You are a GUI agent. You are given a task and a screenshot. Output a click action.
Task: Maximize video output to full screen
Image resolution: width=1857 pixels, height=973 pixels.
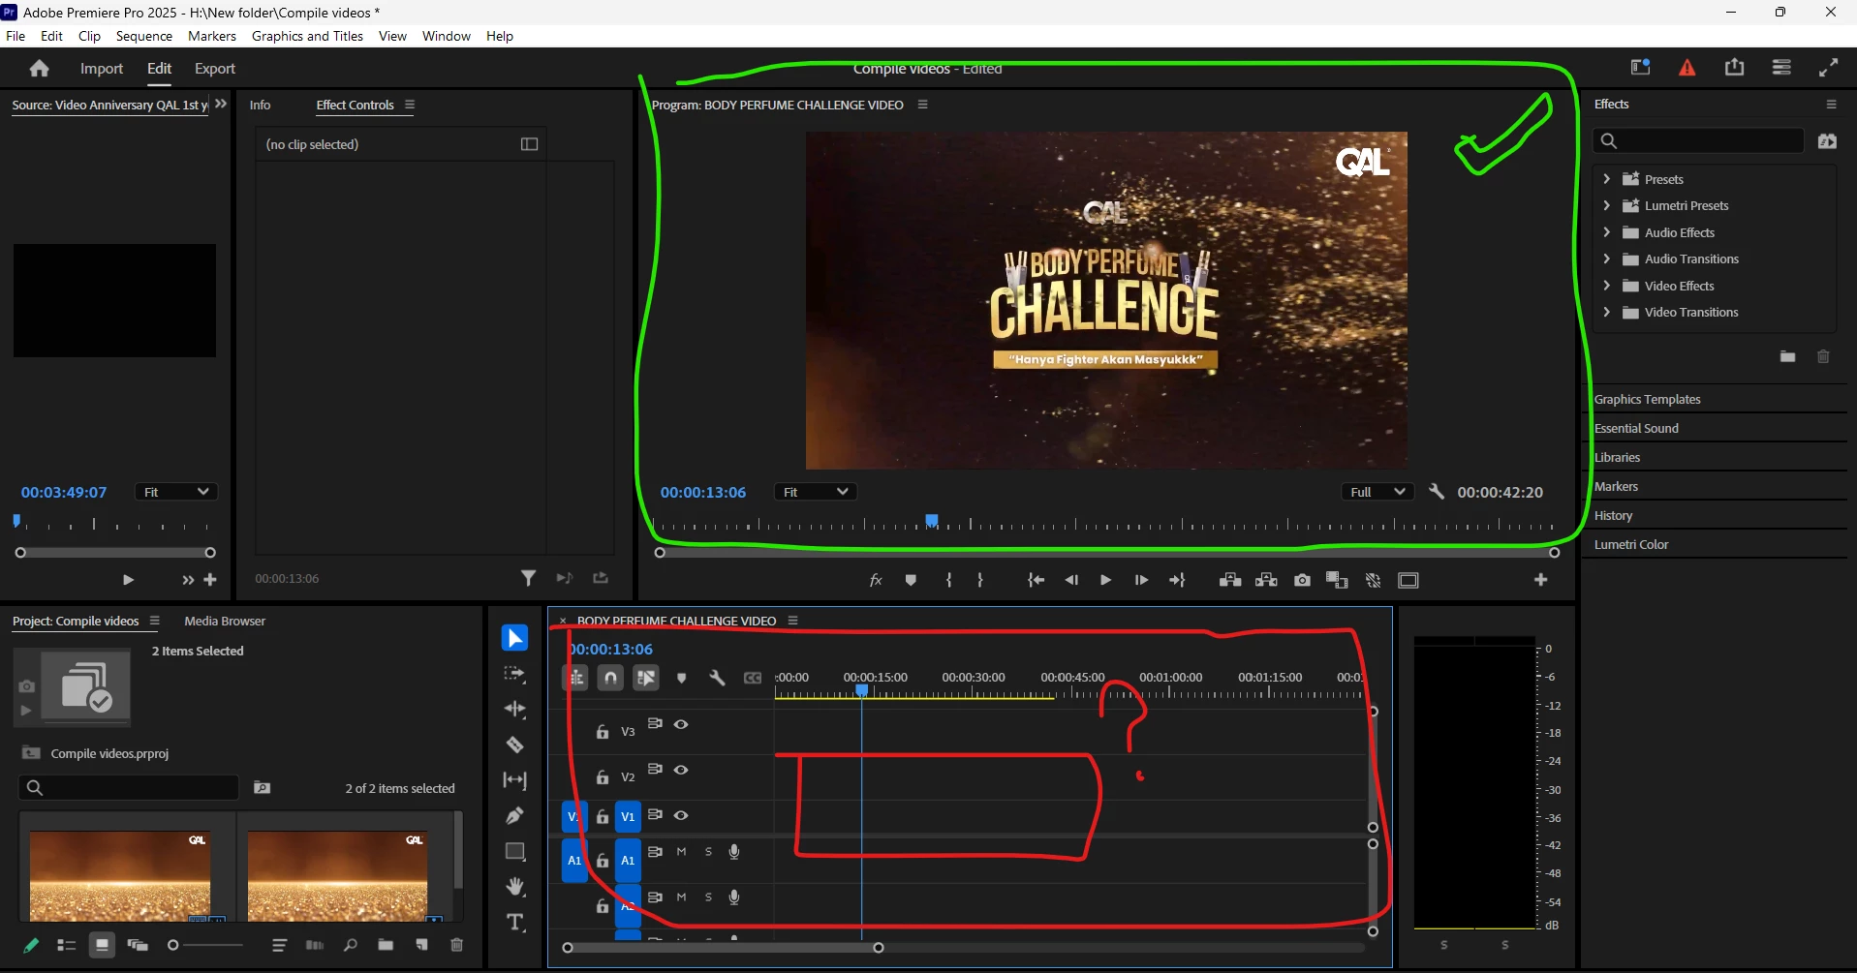tap(1828, 68)
